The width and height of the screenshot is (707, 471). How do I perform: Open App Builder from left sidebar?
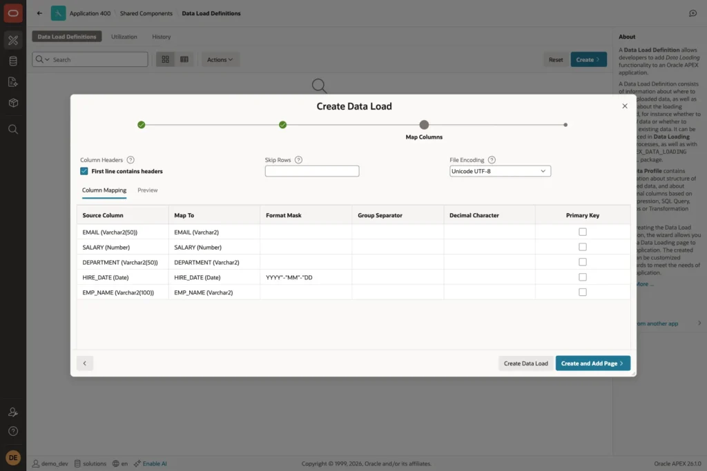[x=13, y=40]
